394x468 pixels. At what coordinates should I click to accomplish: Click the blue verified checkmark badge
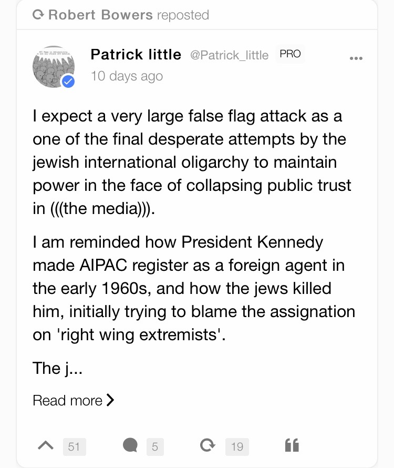68,81
